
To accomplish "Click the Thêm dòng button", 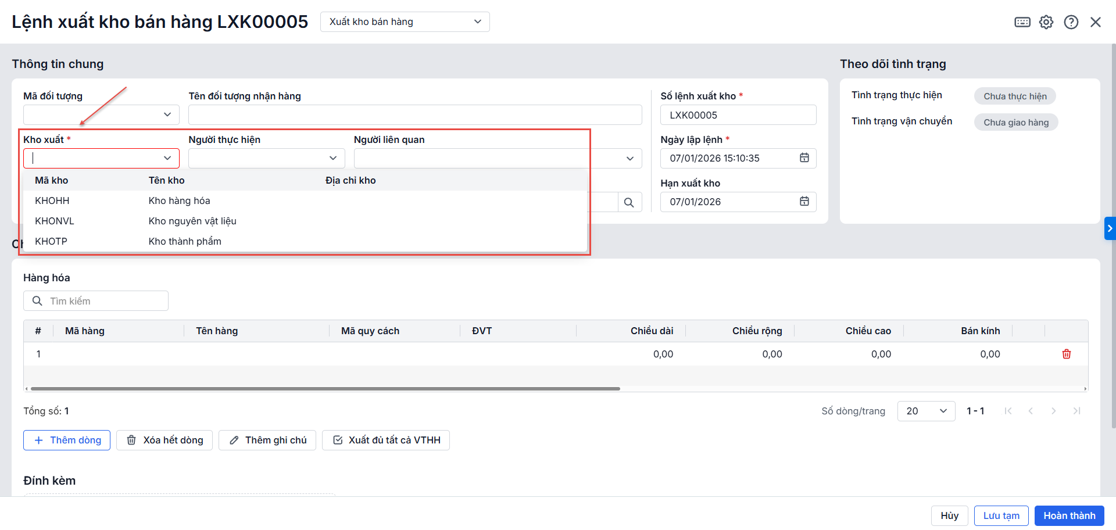I will pyautogui.click(x=67, y=440).
